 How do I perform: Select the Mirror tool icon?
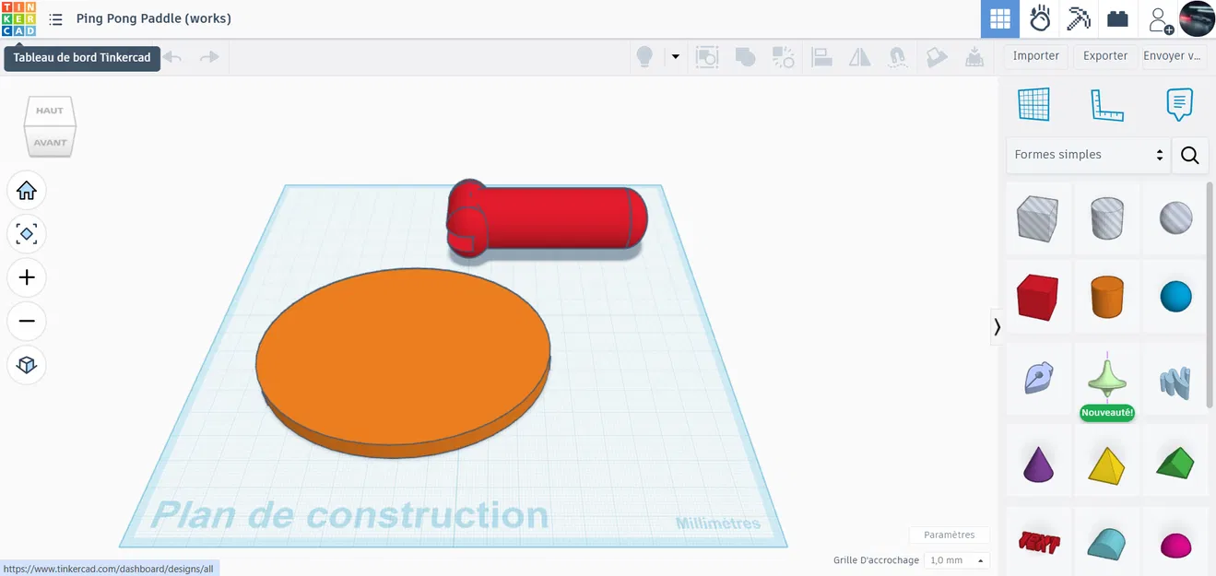point(859,57)
